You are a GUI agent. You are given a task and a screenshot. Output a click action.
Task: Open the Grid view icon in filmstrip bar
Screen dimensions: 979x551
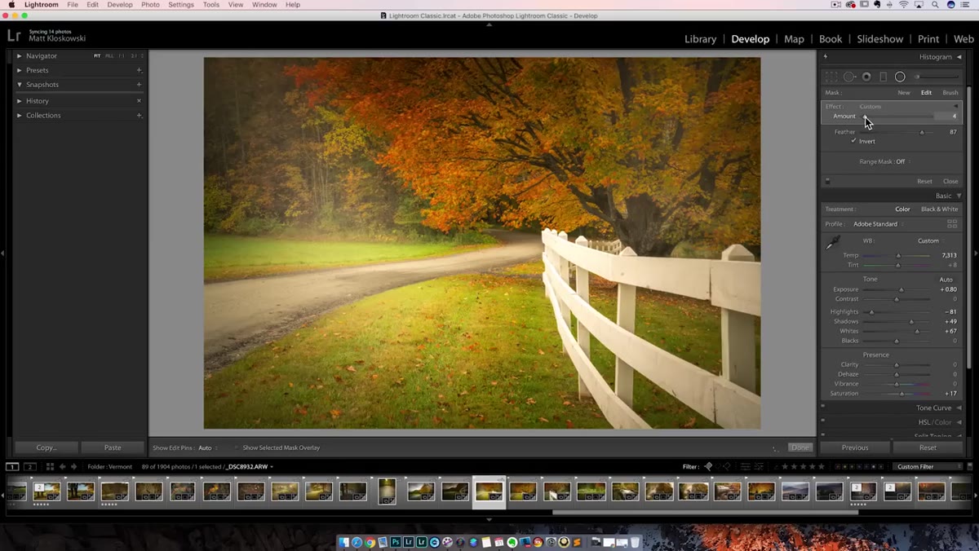[x=50, y=466]
